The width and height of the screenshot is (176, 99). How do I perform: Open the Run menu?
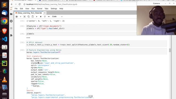pos(33,9)
